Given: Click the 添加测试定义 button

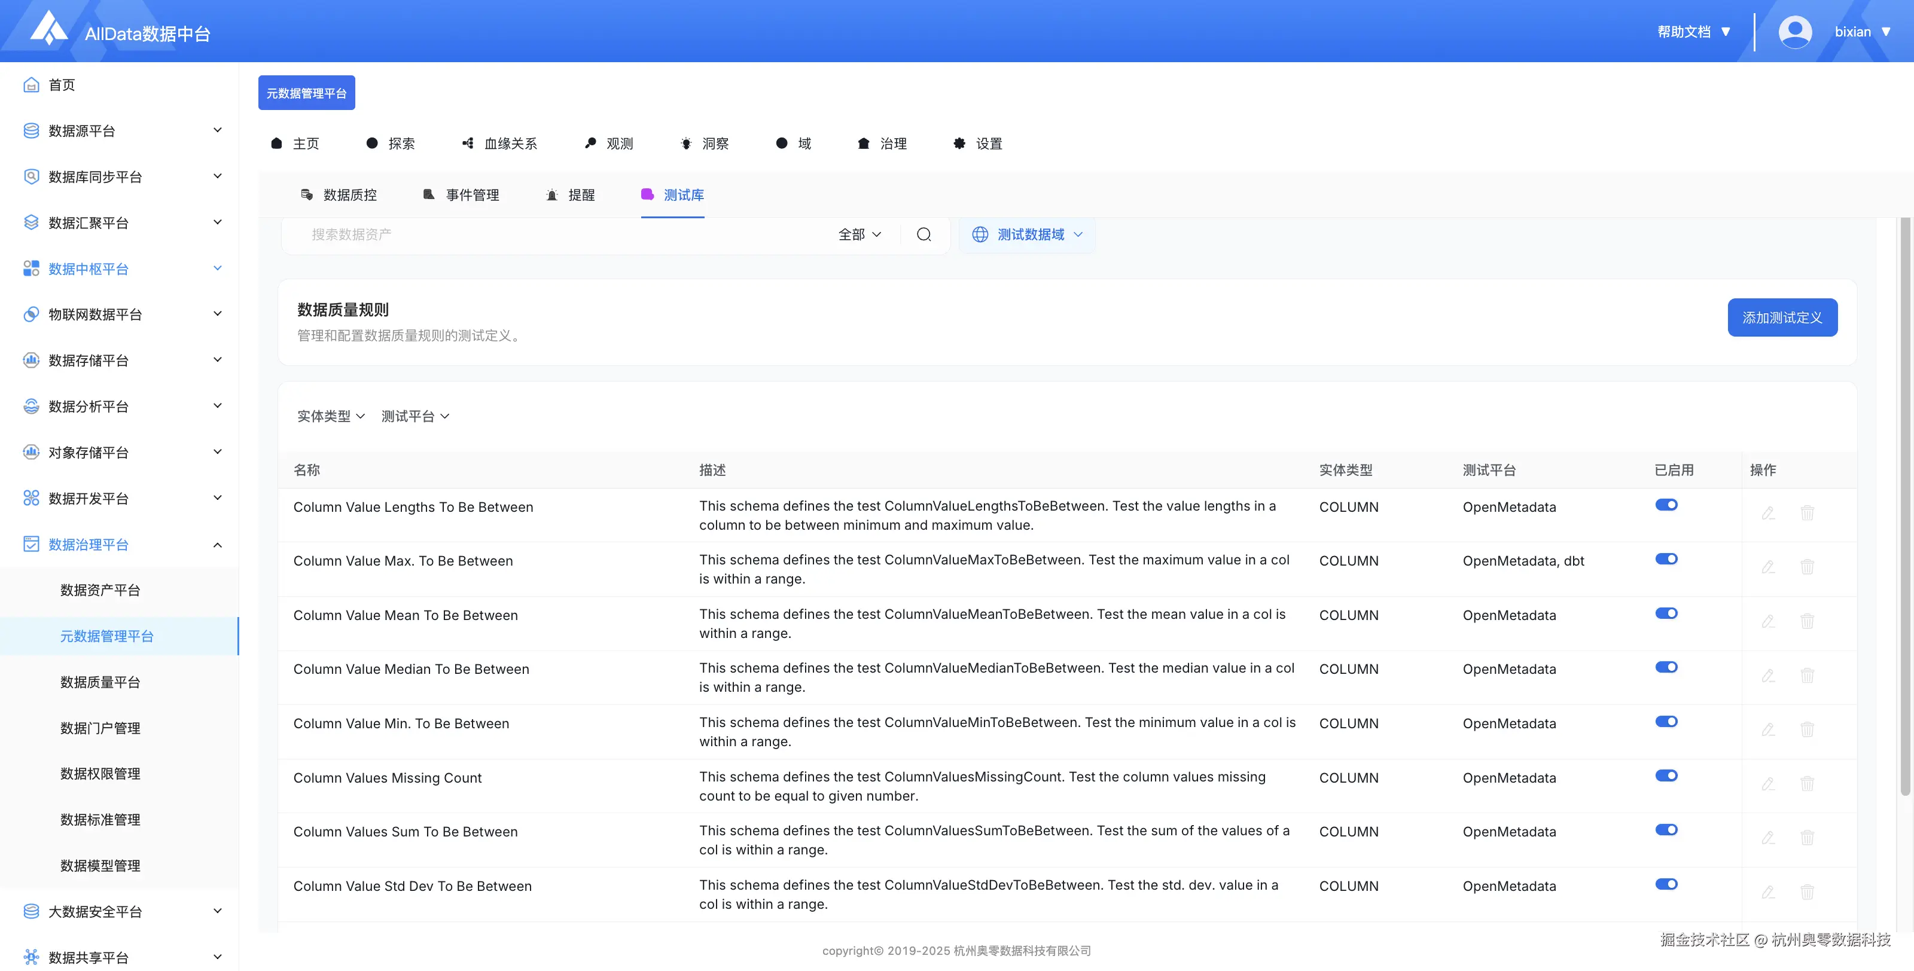Looking at the screenshot, I should [x=1782, y=317].
